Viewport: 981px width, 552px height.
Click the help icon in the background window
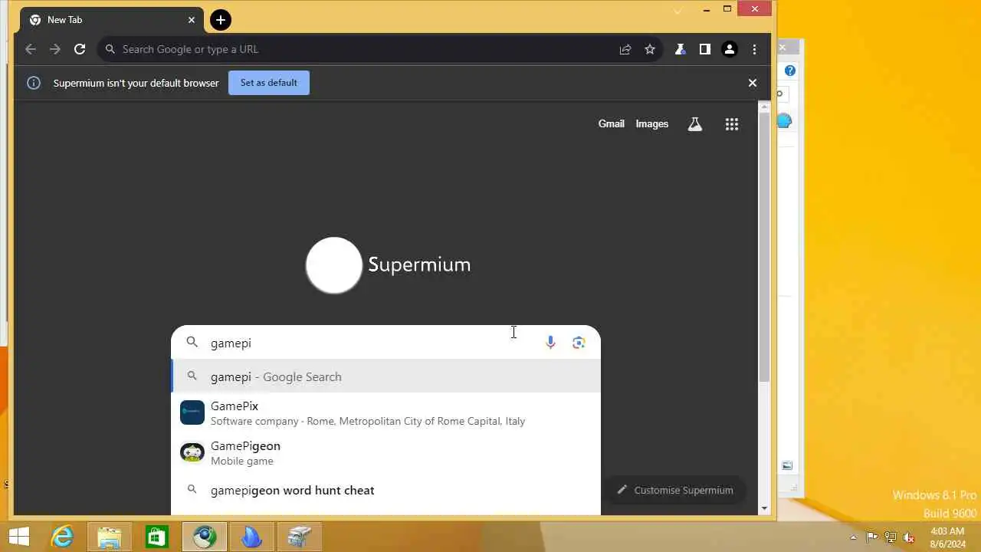[x=790, y=71]
